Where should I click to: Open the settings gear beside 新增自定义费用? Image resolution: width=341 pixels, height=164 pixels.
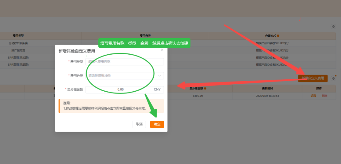coord(333,78)
